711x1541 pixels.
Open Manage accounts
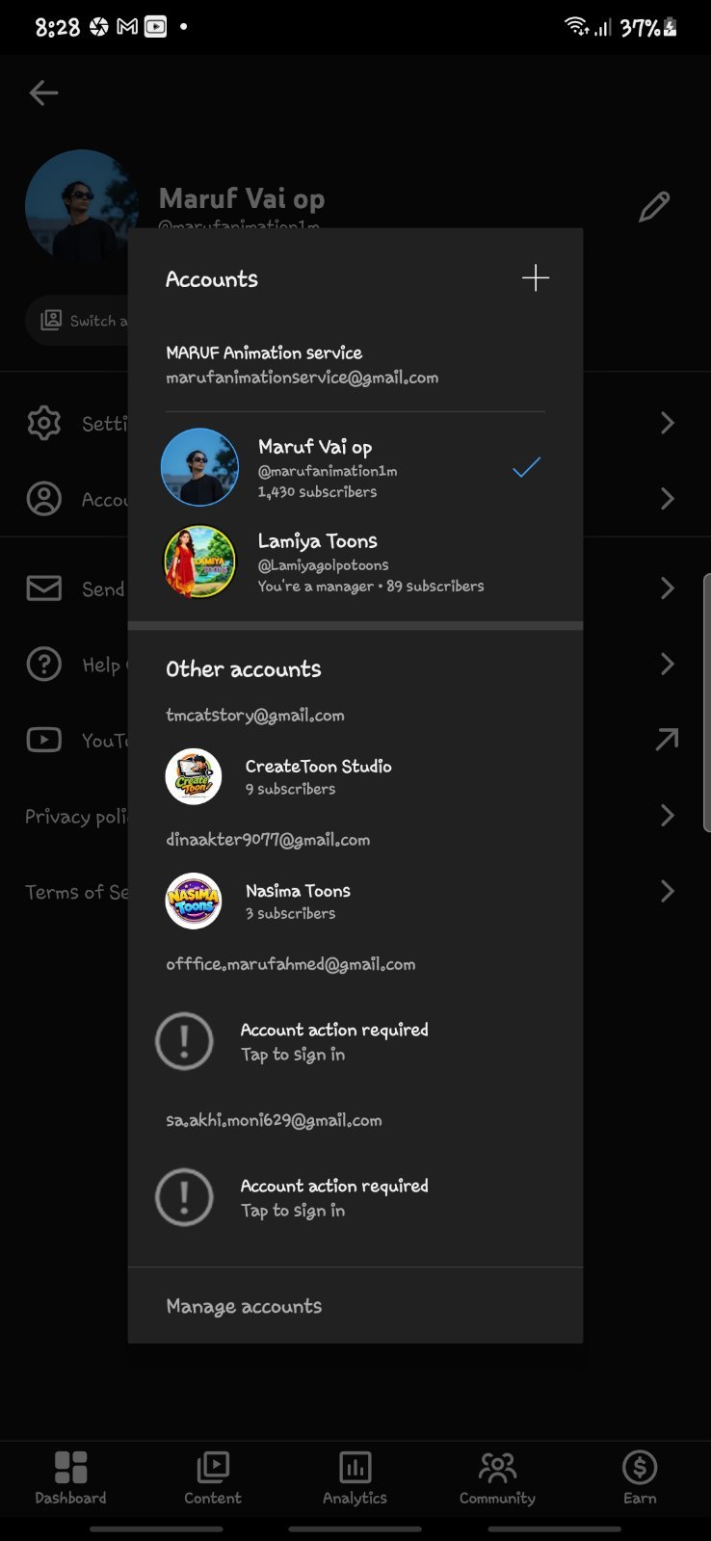tap(244, 1306)
